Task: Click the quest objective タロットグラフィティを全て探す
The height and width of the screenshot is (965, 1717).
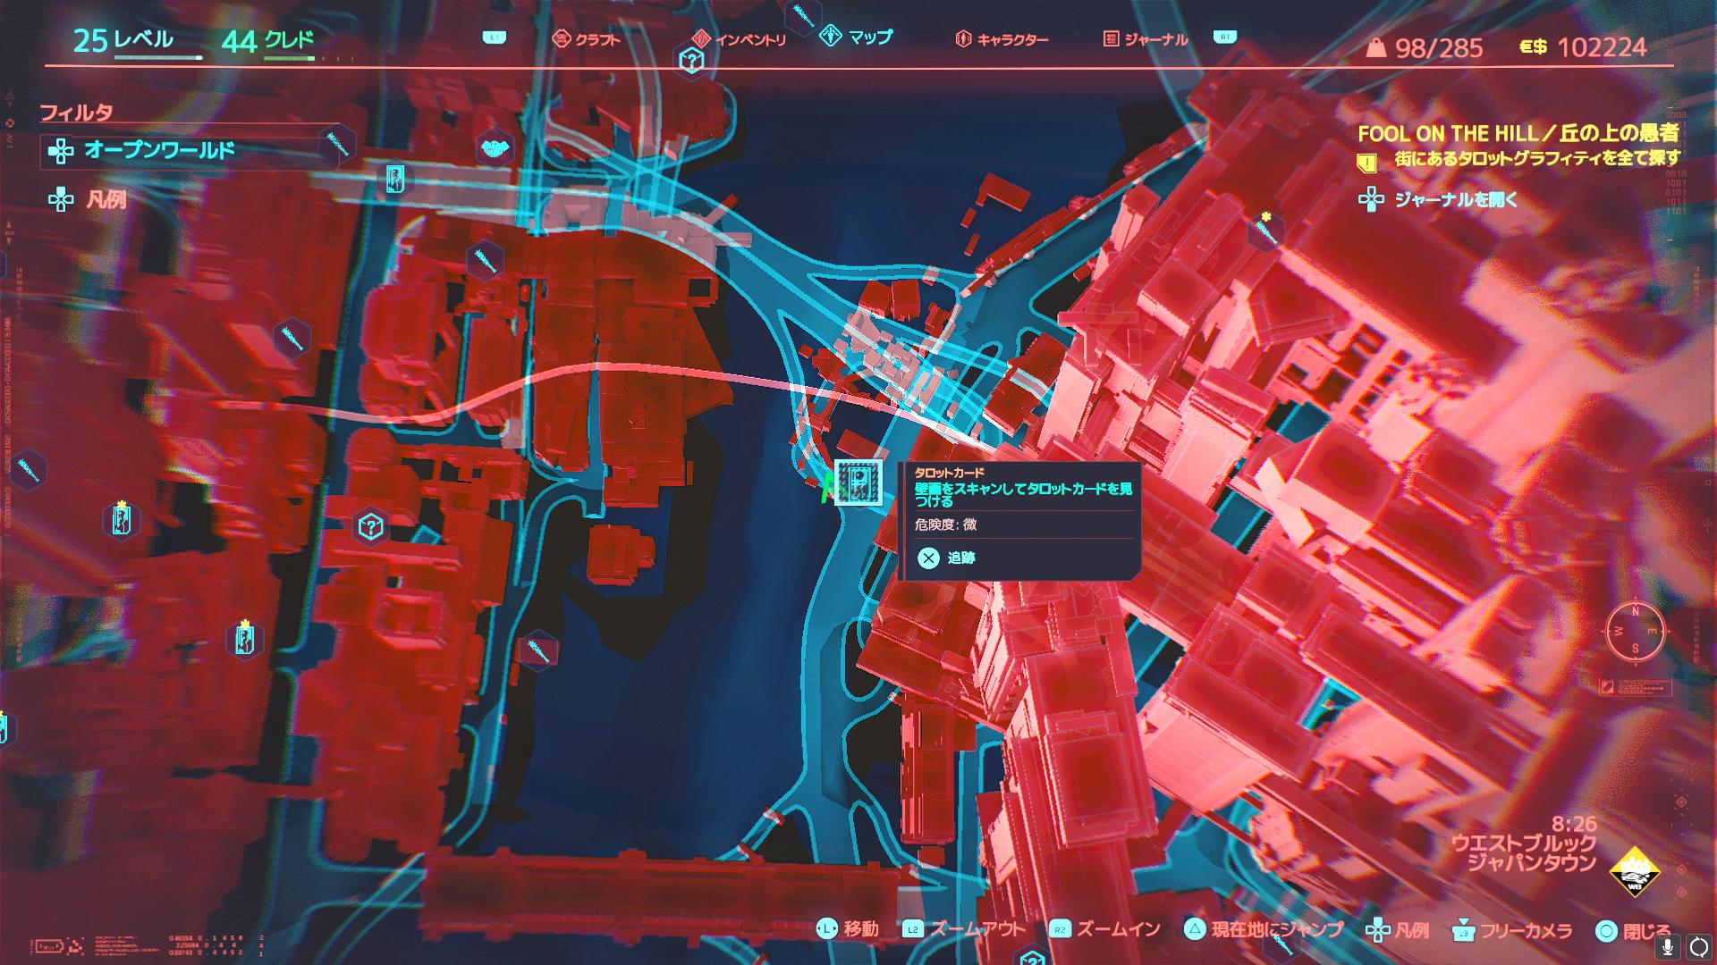Action: coord(1536,160)
